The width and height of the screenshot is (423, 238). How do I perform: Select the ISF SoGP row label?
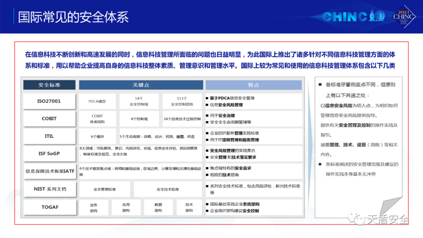(49, 153)
